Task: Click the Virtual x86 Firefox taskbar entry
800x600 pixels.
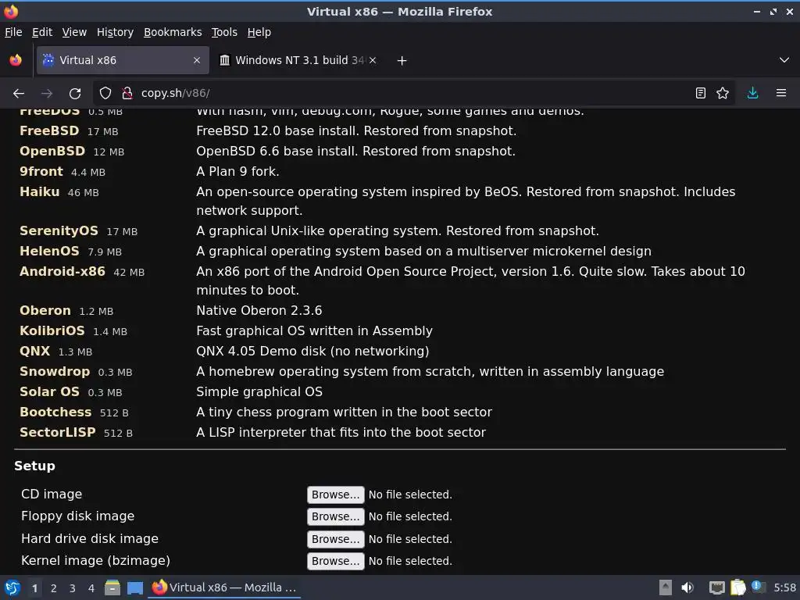Action: (224, 587)
